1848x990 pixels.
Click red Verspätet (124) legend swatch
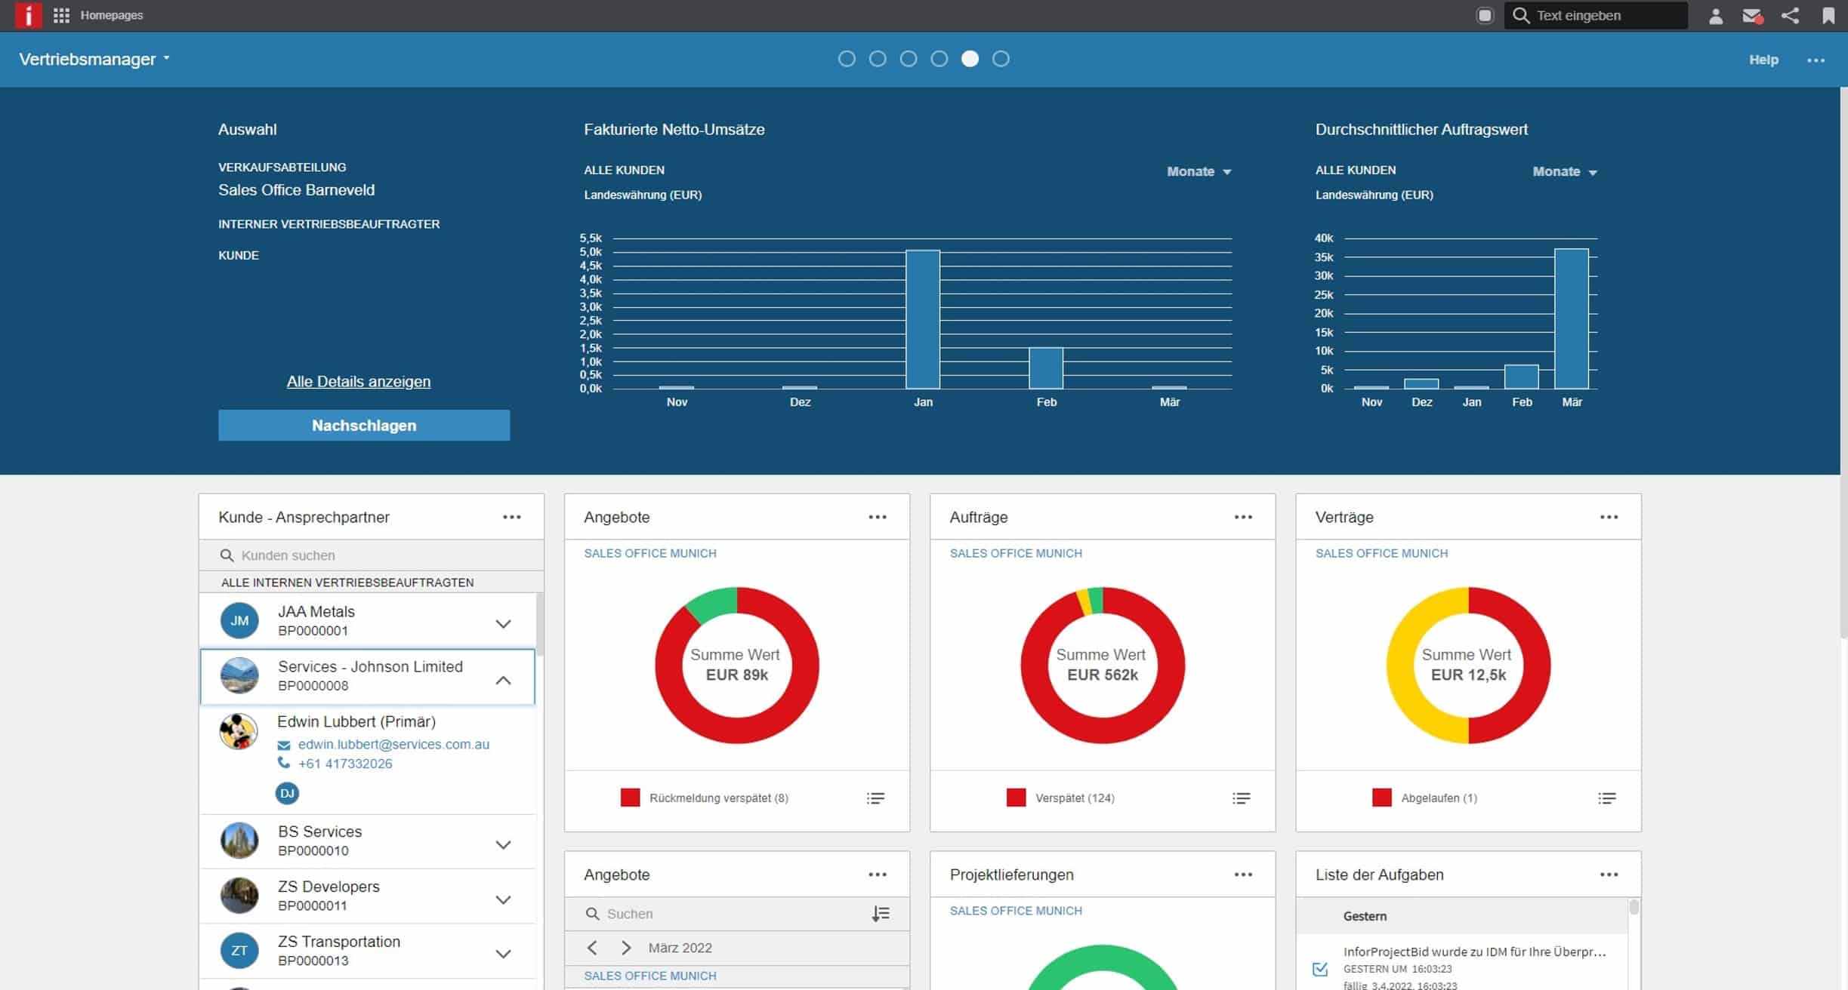coord(1016,798)
